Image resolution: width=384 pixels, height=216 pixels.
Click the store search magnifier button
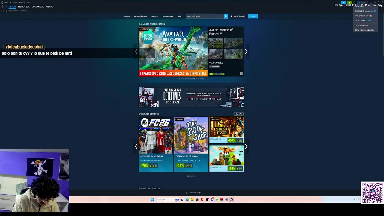[x=226, y=16]
